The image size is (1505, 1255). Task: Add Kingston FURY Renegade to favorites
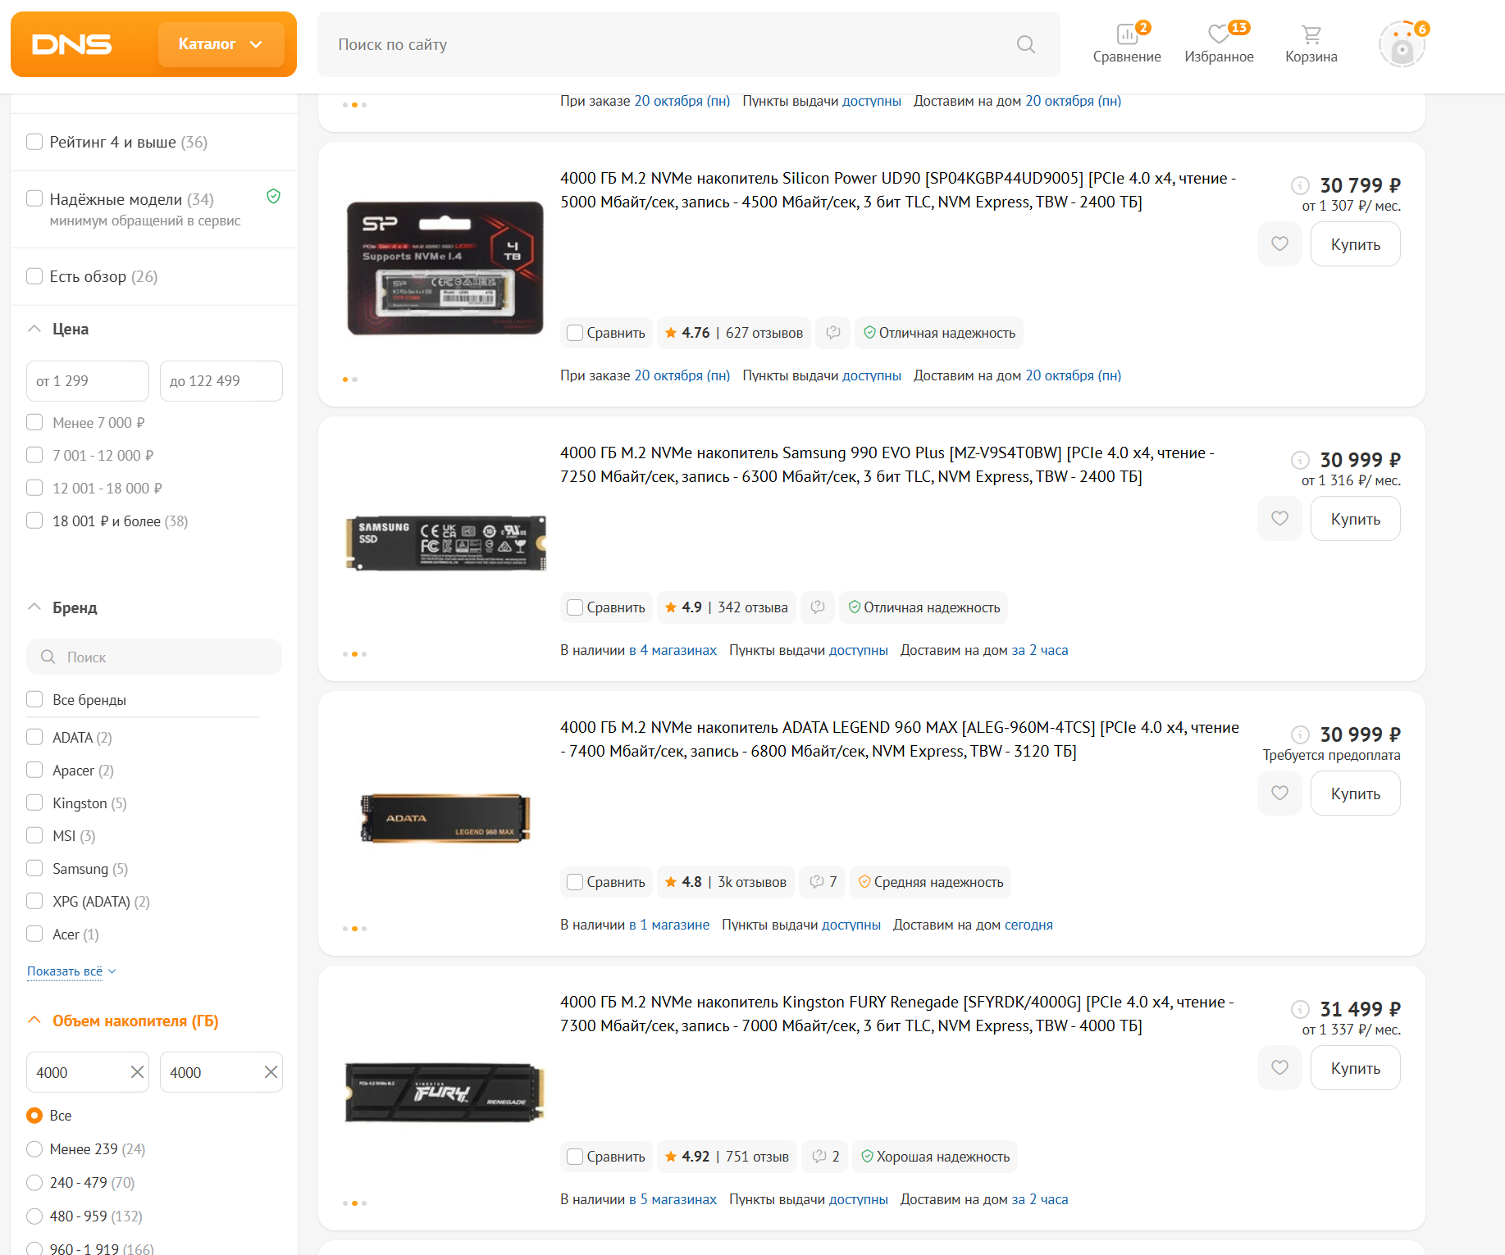coord(1279,1068)
